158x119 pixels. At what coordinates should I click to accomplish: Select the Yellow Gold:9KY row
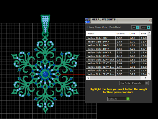click(x=117, y=38)
